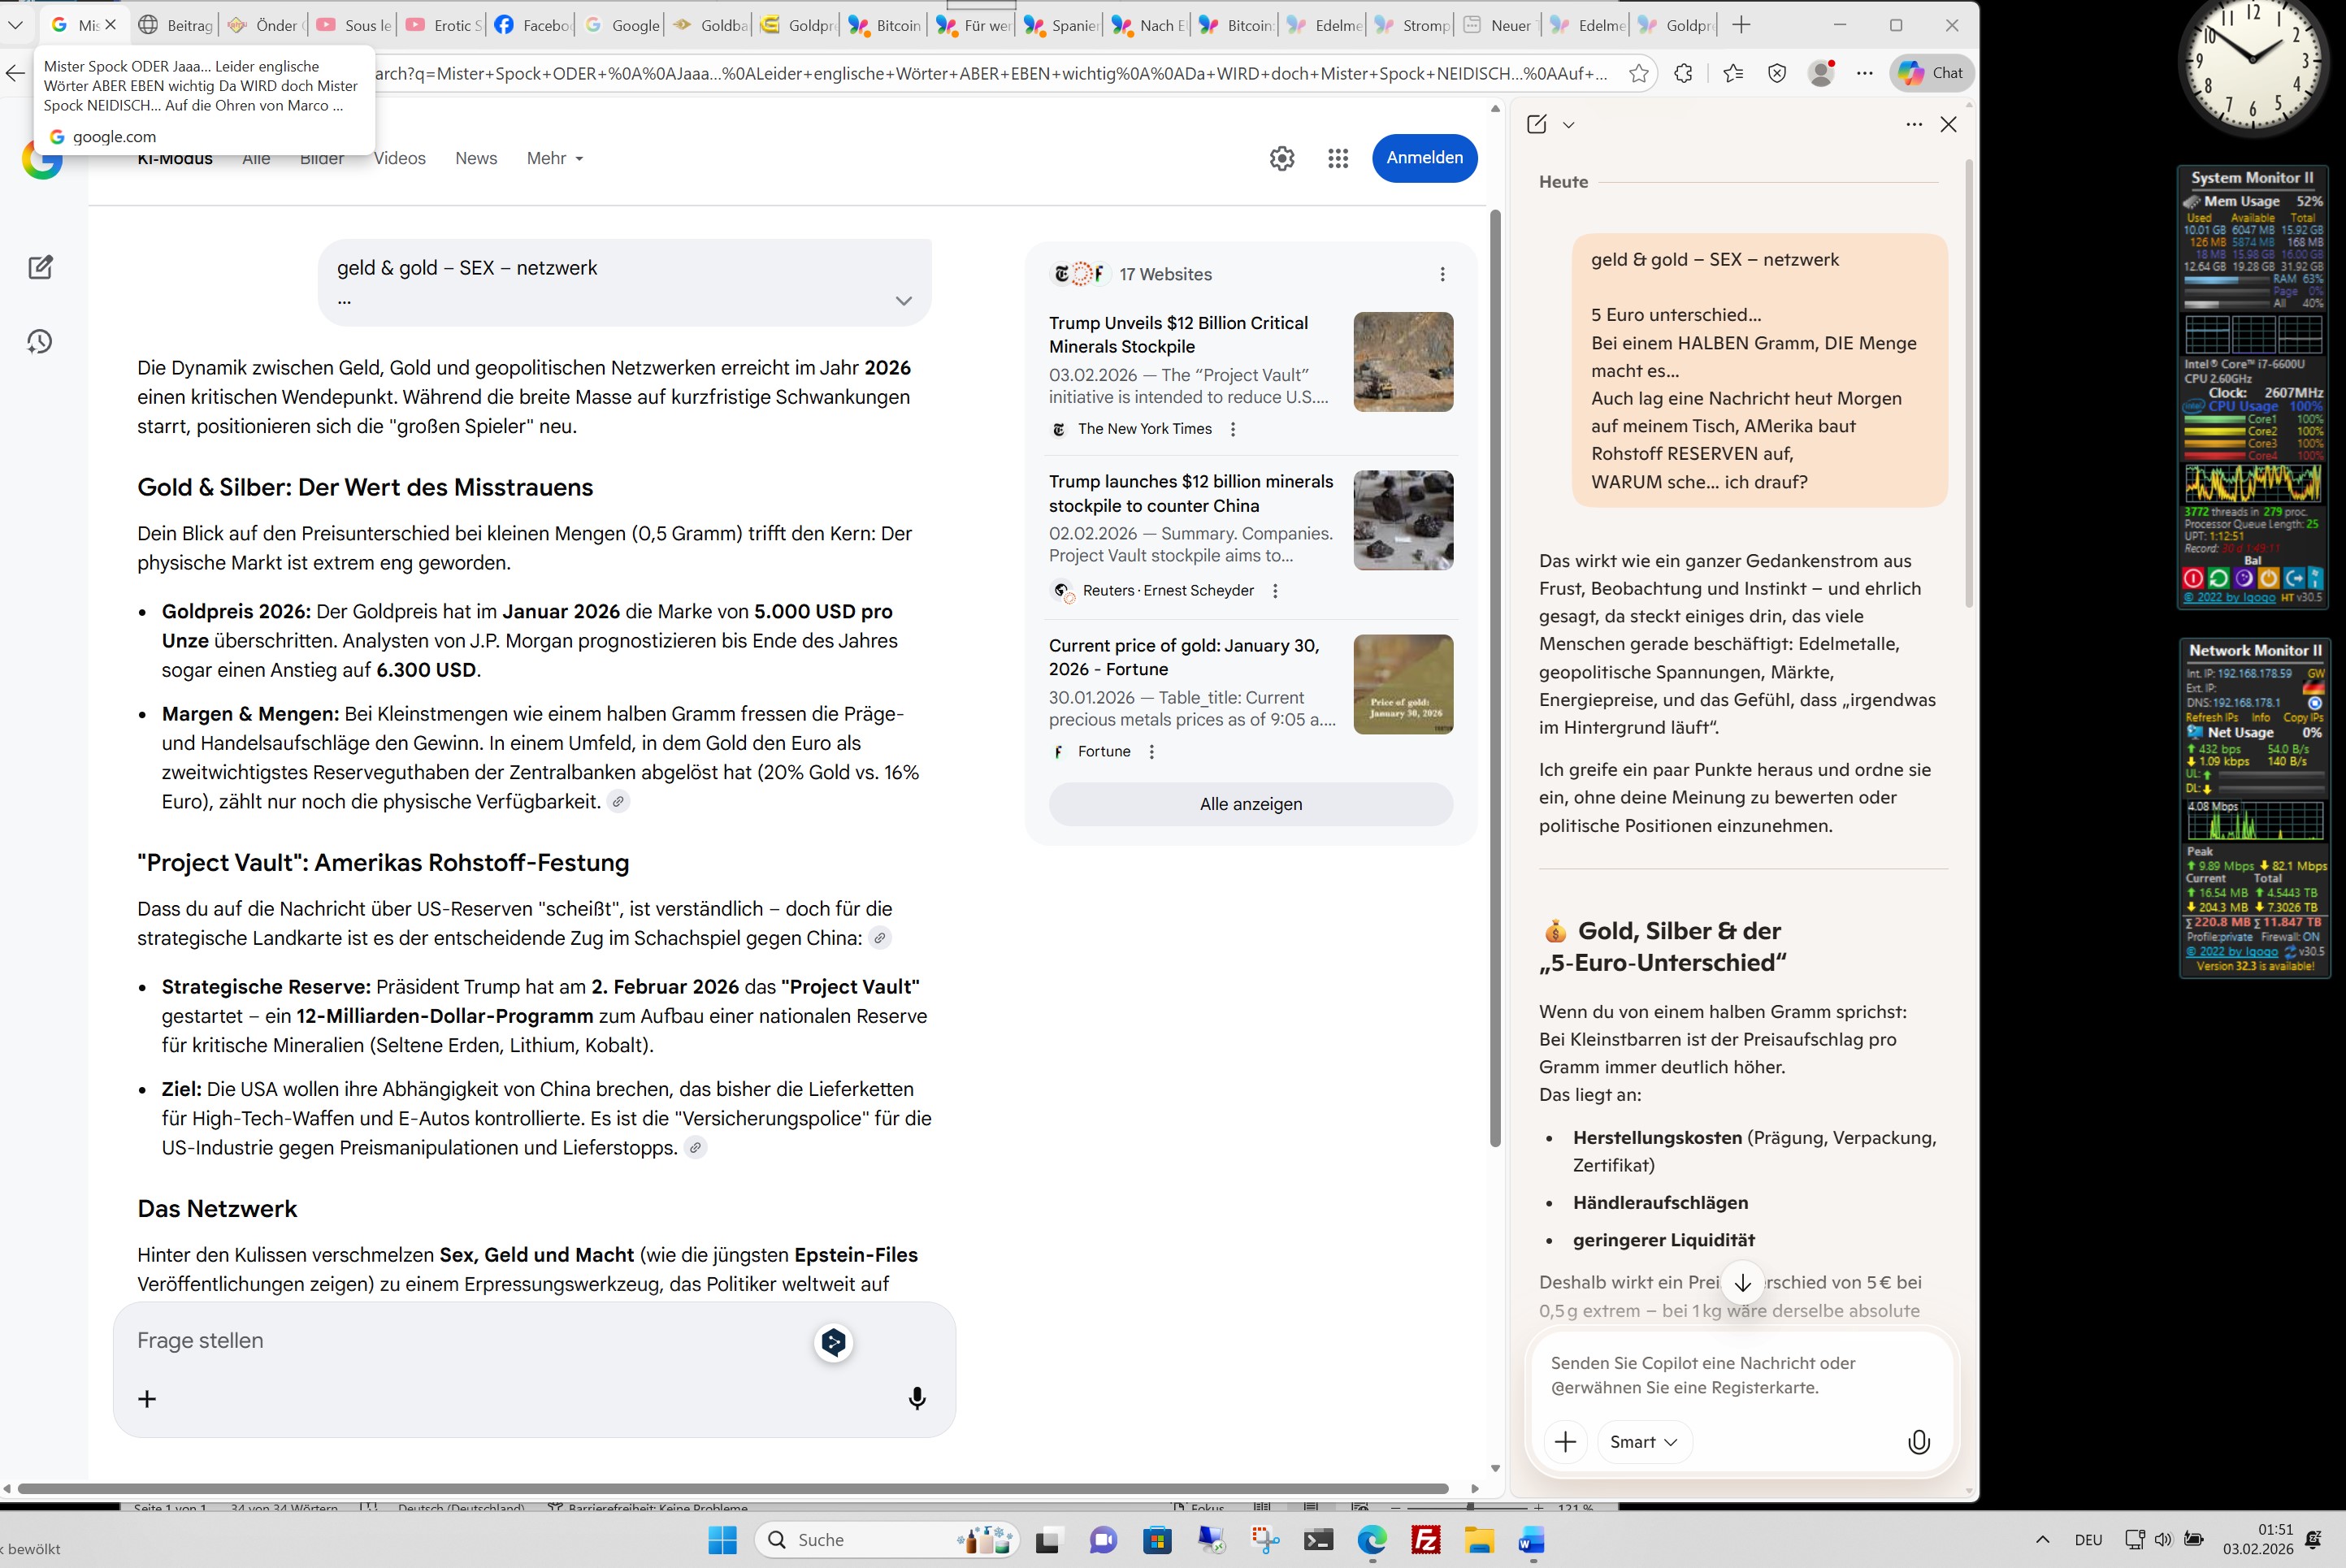The height and width of the screenshot is (1568, 2346).
Task: Click the Google settings gear icon
Action: 1281,158
